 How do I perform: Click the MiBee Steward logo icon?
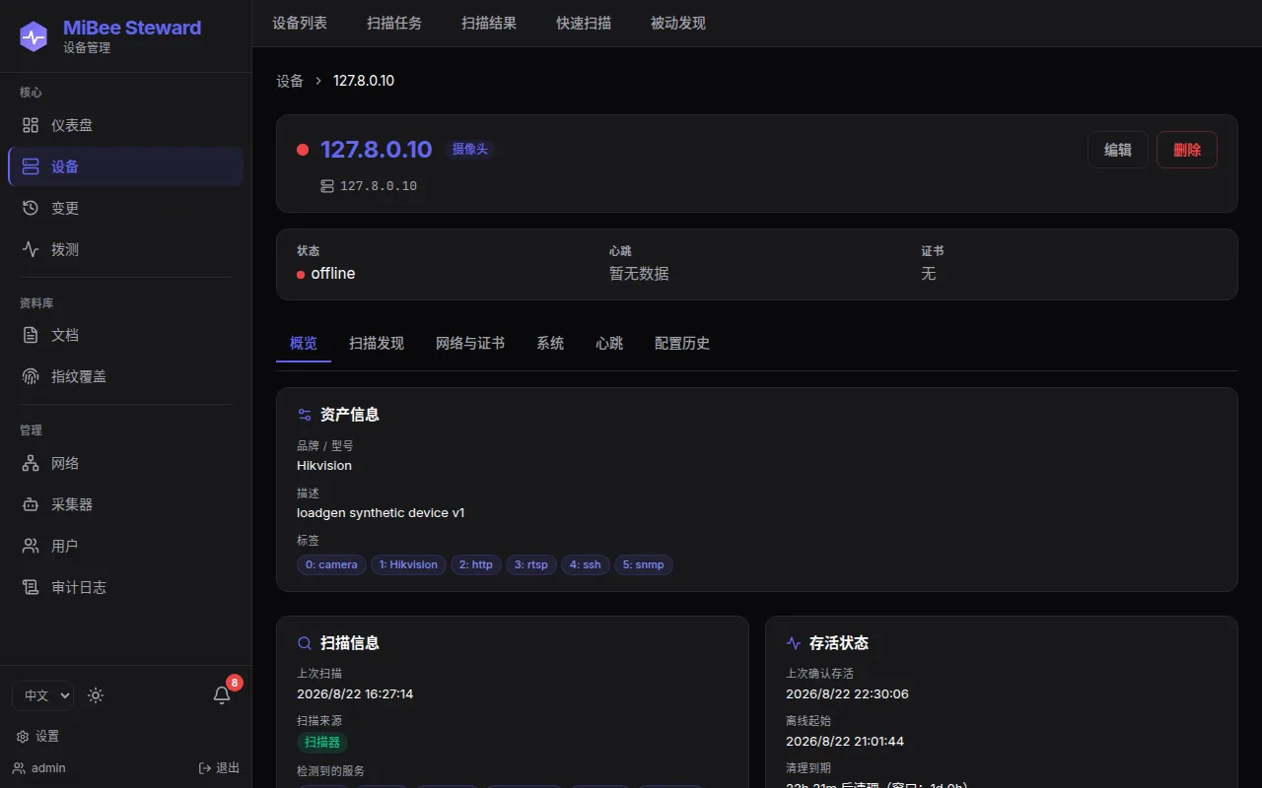tap(34, 36)
